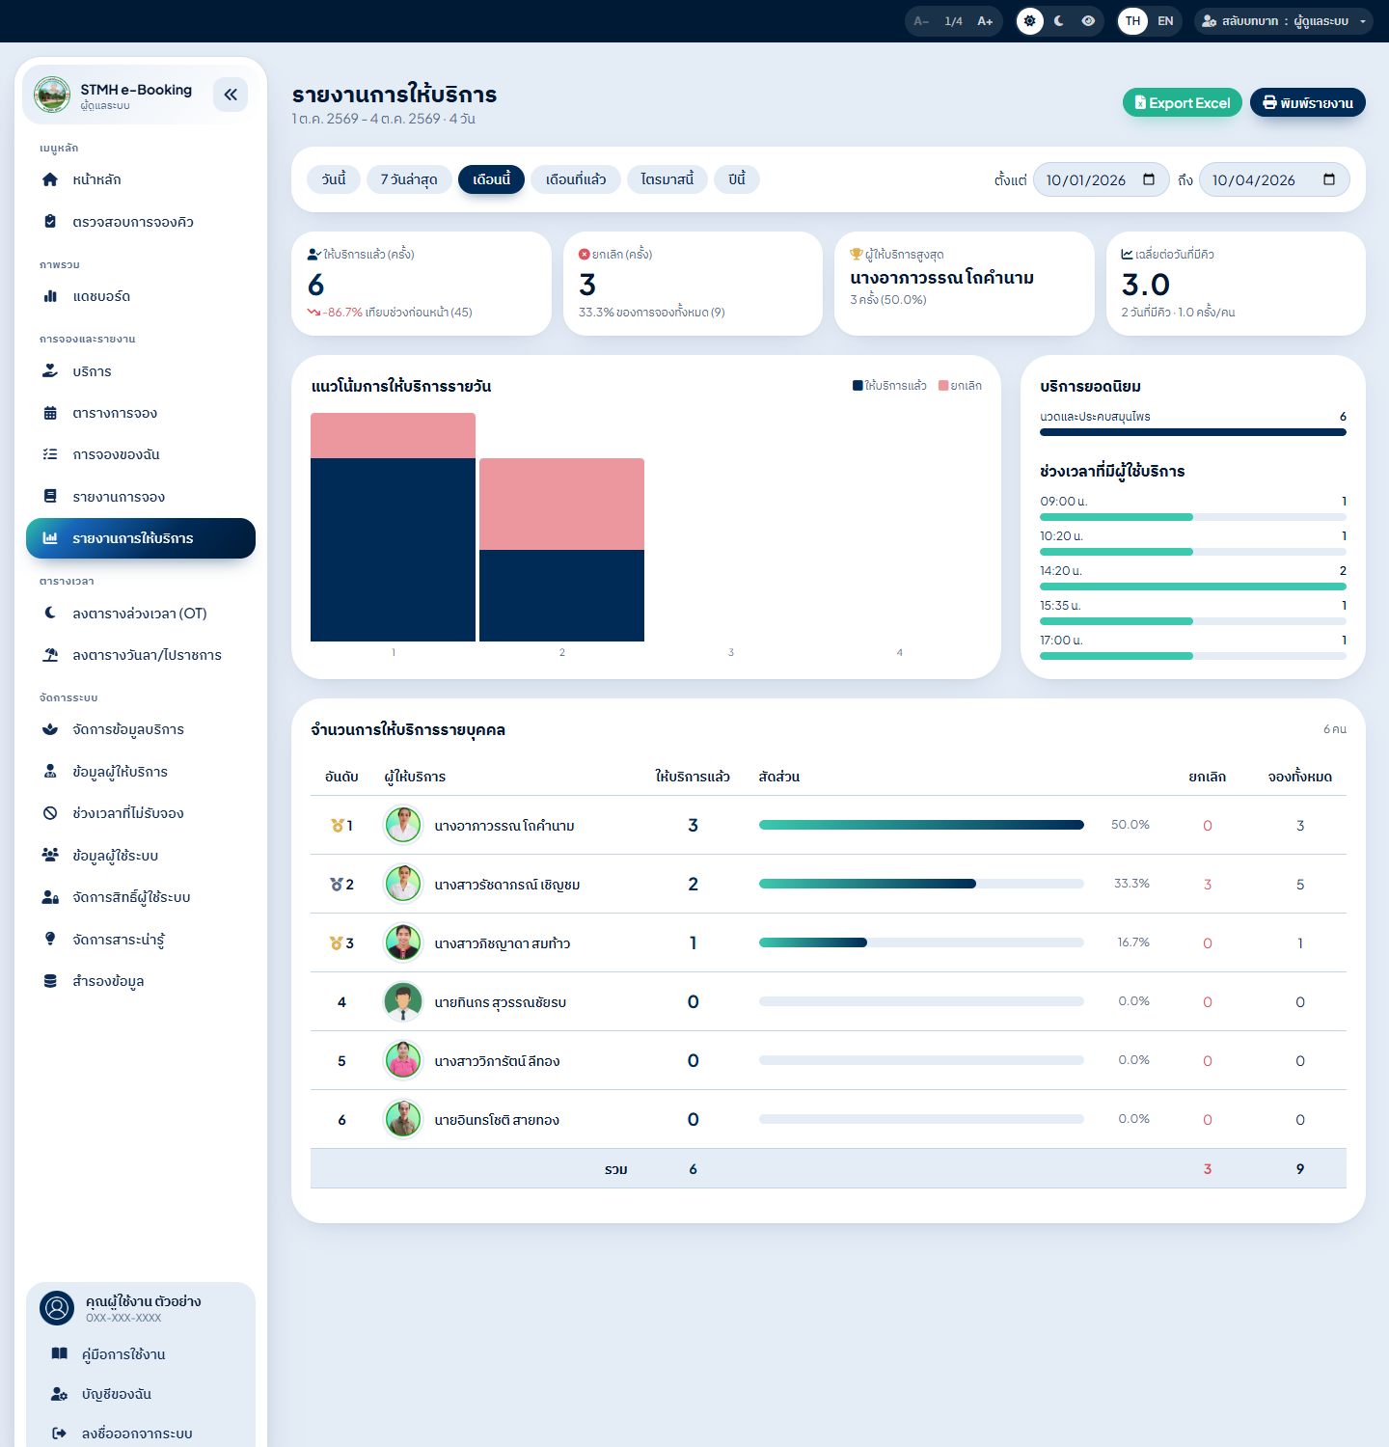The width and height of the screenshot is (1389, 1447).
Task: Select TH language option
Action: coord(1132,21)
